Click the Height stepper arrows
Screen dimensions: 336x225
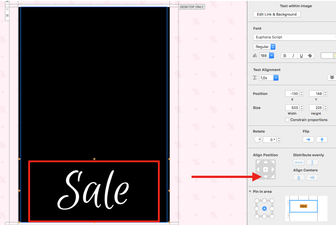[x=326, y=108]
